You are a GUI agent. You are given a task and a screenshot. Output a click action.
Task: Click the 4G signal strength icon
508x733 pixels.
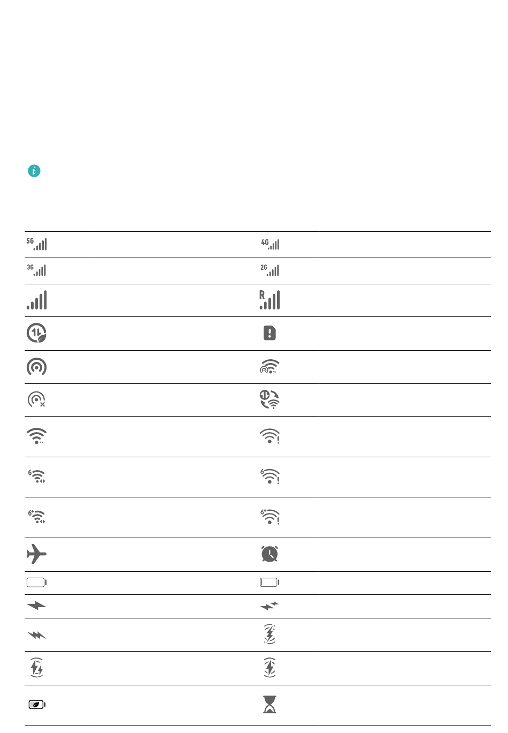[270, 244]
